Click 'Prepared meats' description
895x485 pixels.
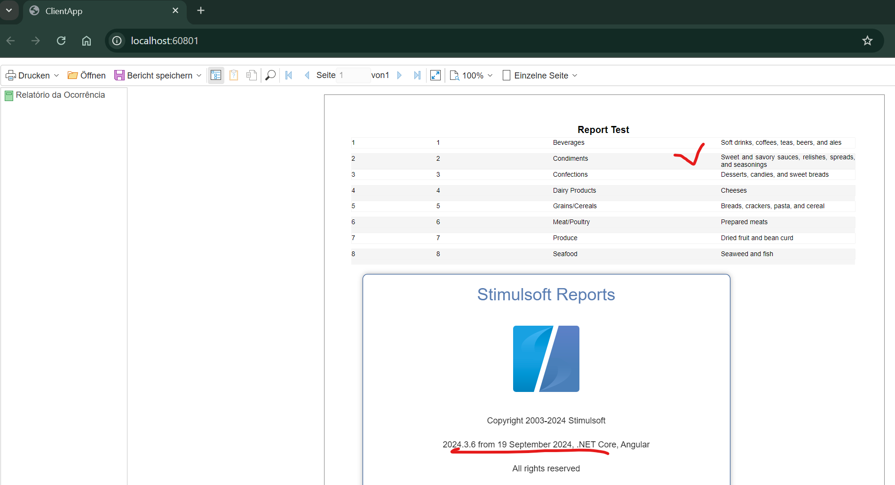[744, 222]
